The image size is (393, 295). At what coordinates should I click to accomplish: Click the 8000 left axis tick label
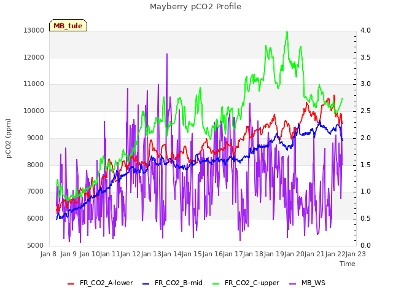36,165
